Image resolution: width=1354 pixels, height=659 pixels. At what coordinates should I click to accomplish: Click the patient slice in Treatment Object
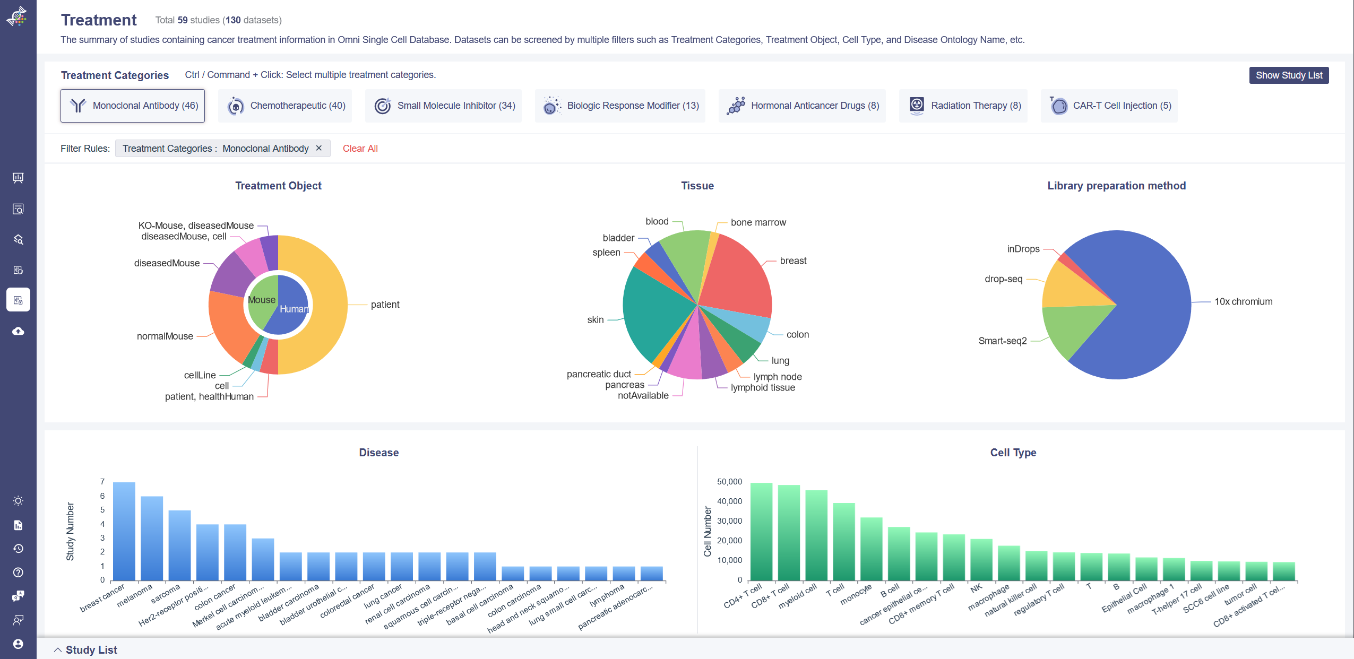click(x=329, y=305)
